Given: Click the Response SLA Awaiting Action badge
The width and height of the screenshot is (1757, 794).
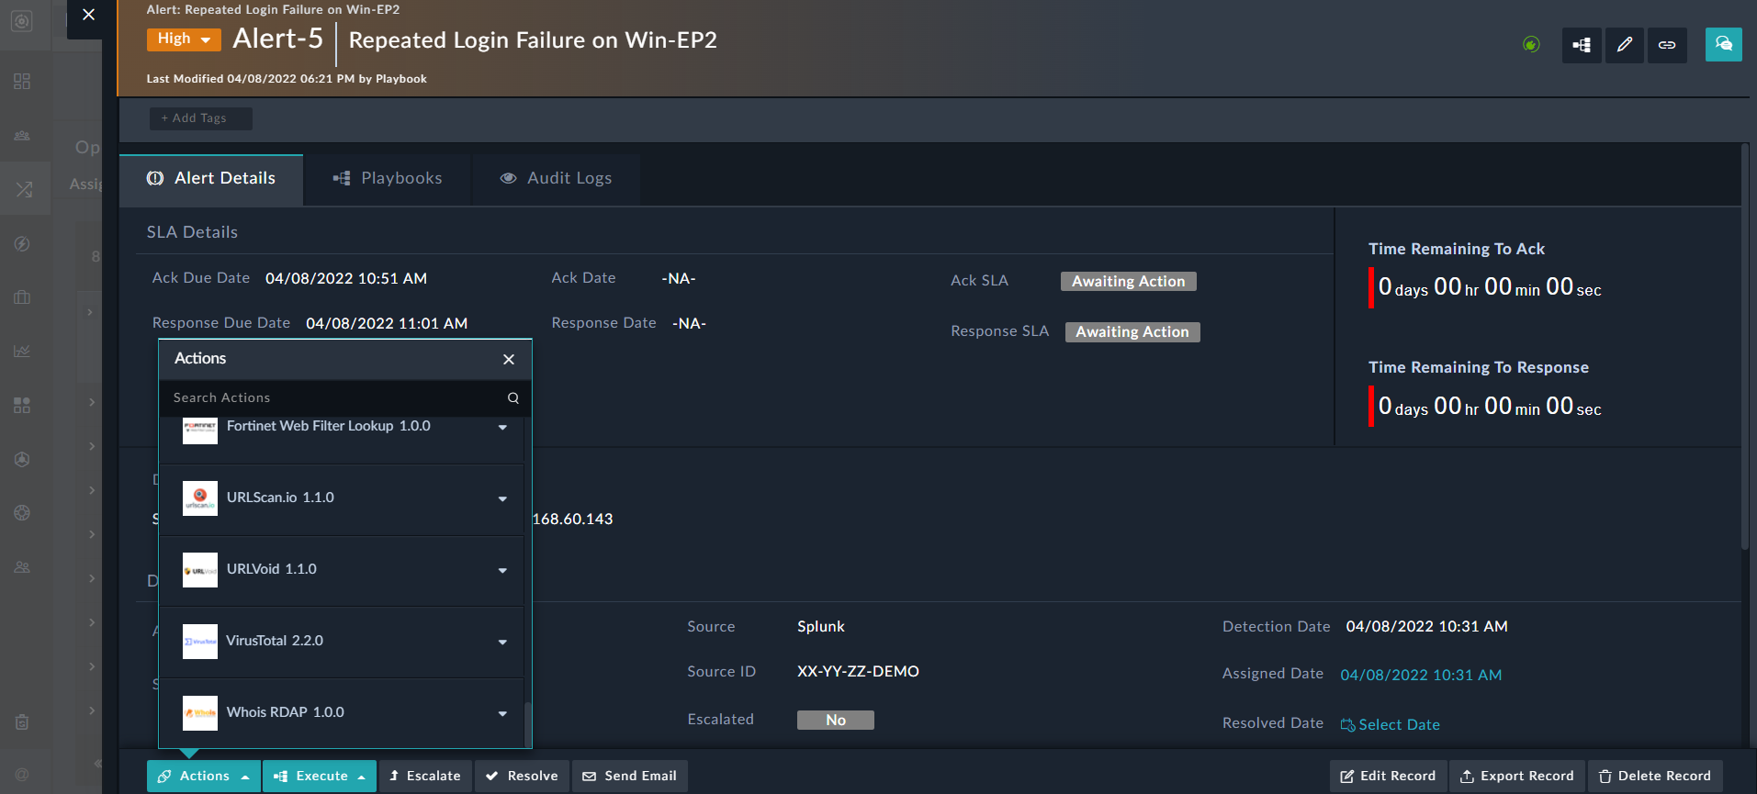Looking at the screenshot, I should click(1132, 332).
